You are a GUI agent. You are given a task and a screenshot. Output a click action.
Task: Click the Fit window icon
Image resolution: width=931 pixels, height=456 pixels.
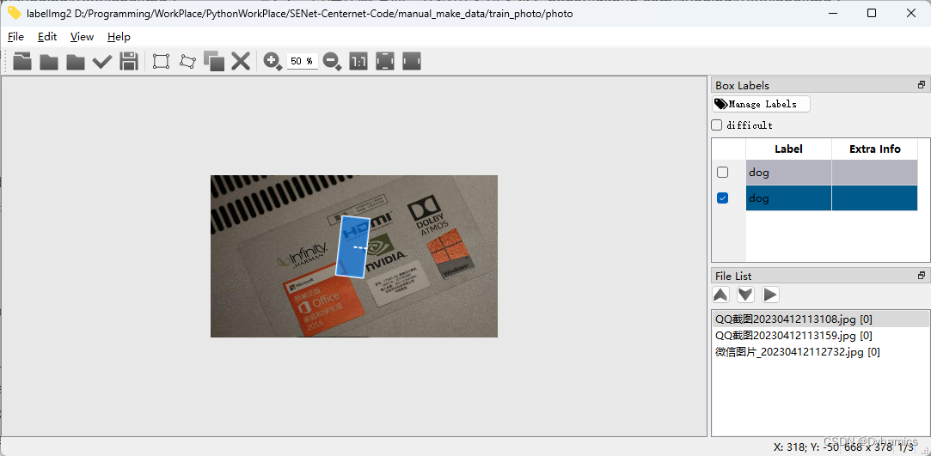point(385,61)
